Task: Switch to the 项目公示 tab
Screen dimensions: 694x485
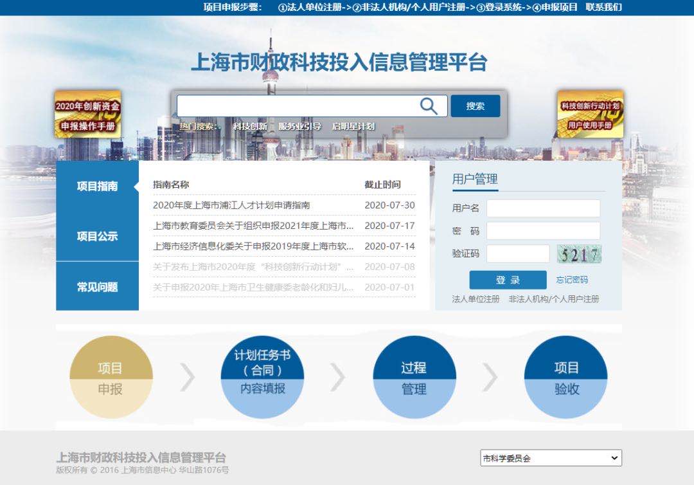Action: pyautogui.click(x=98, y=236)
